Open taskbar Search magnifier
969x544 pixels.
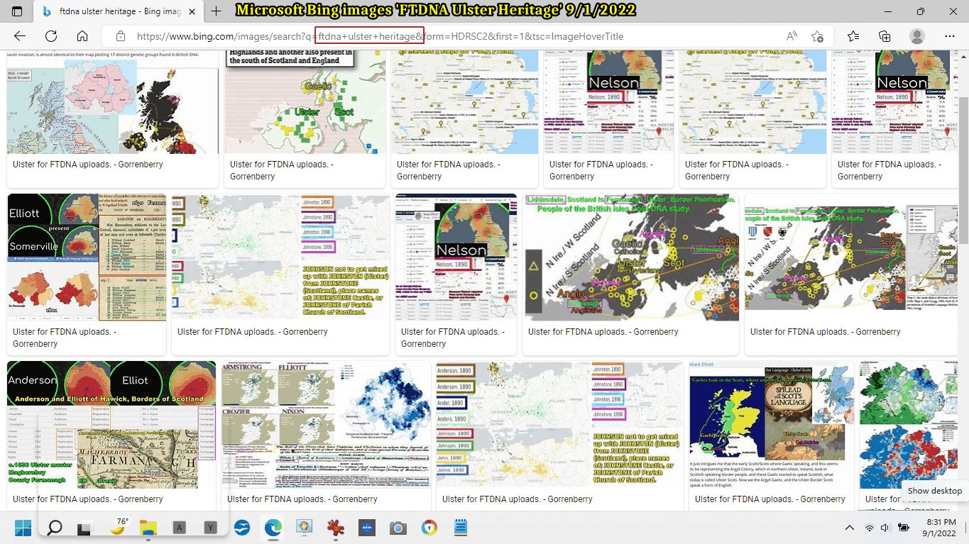click(55, 528)
